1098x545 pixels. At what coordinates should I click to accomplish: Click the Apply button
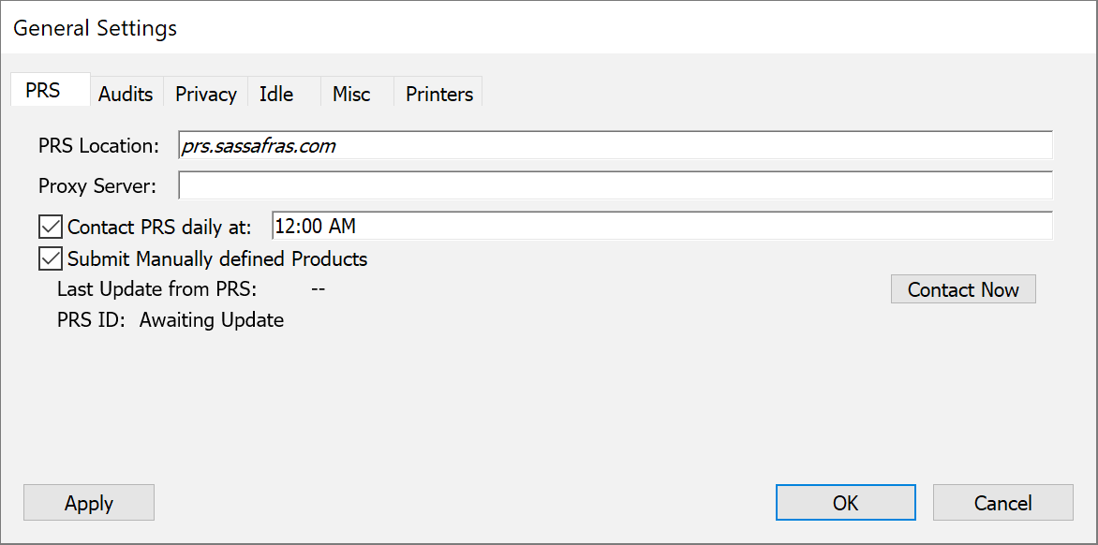click(89, 503)
